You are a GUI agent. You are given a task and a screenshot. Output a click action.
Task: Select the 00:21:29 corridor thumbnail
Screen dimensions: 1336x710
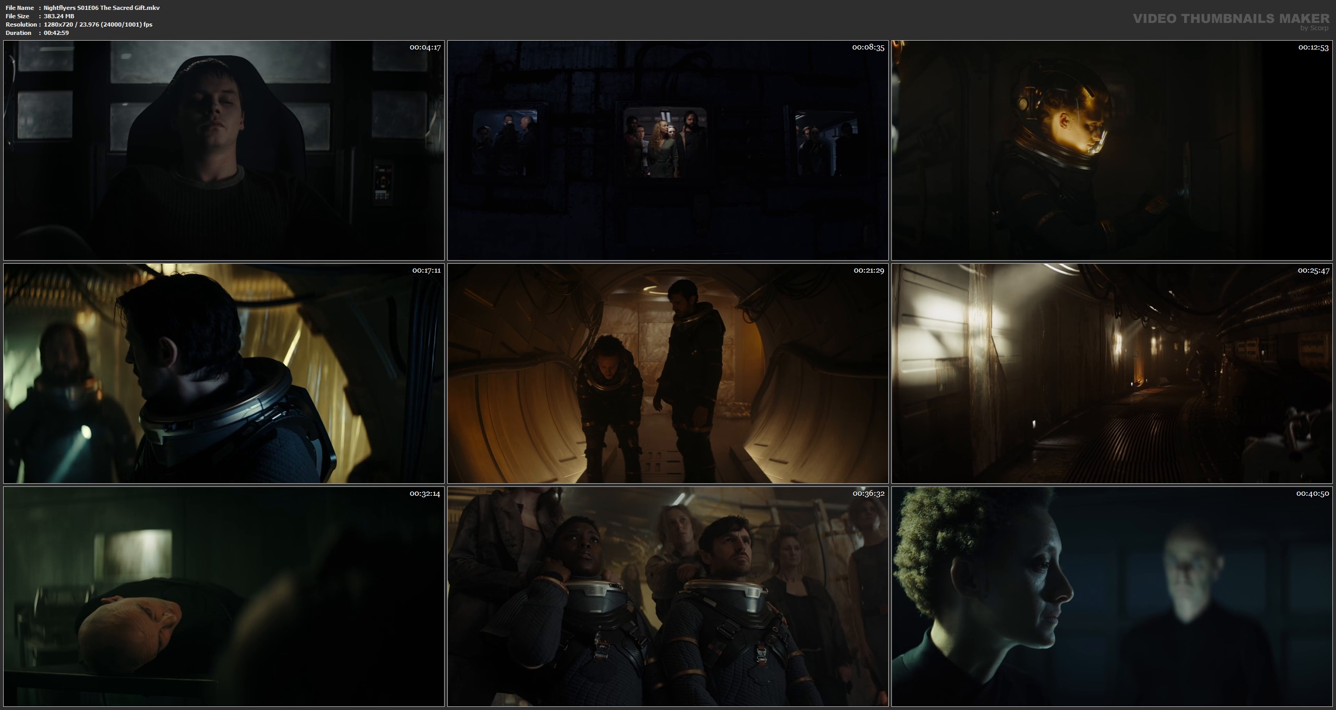pyautogui.click(x=667, y=373)
